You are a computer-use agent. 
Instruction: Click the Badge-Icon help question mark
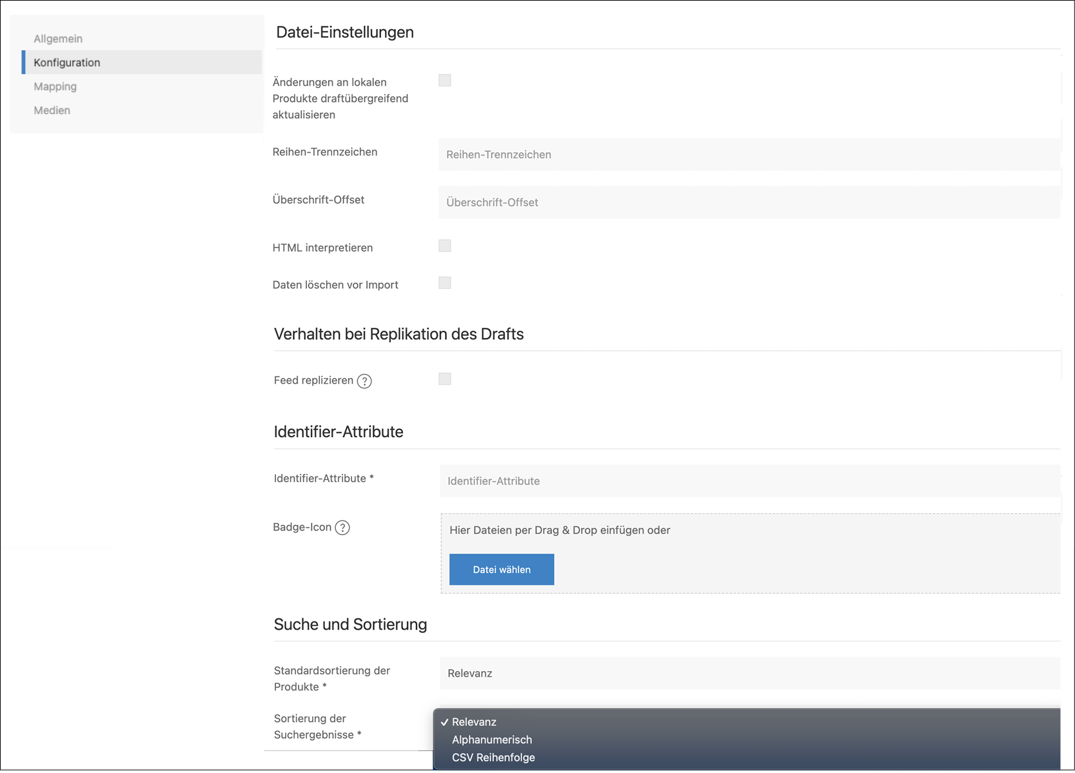[x=342, y=527]
